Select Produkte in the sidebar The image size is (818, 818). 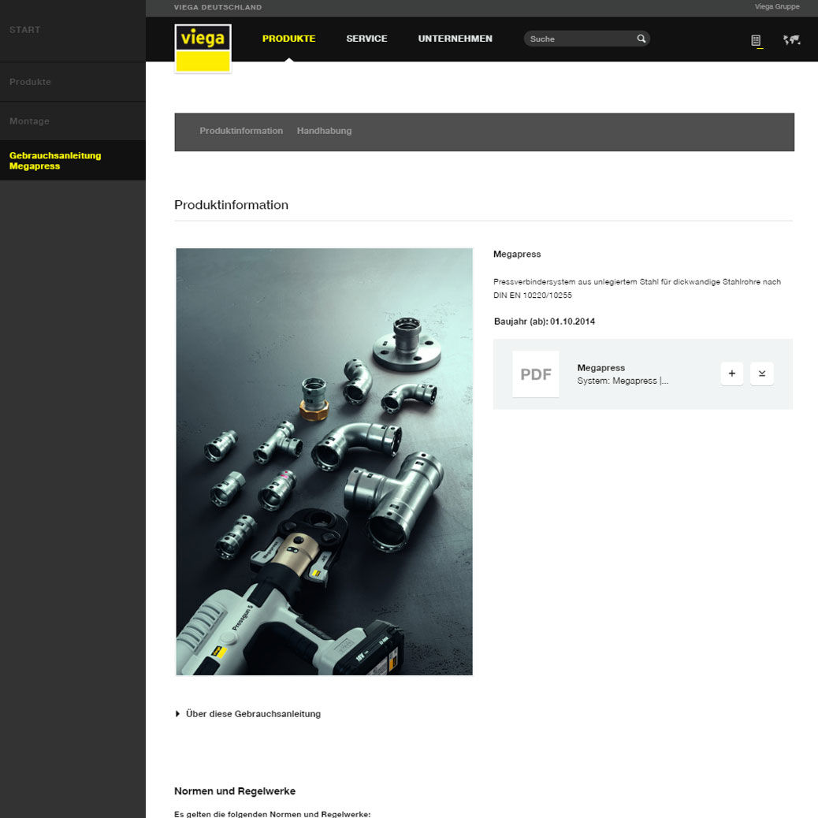[73, 82]
